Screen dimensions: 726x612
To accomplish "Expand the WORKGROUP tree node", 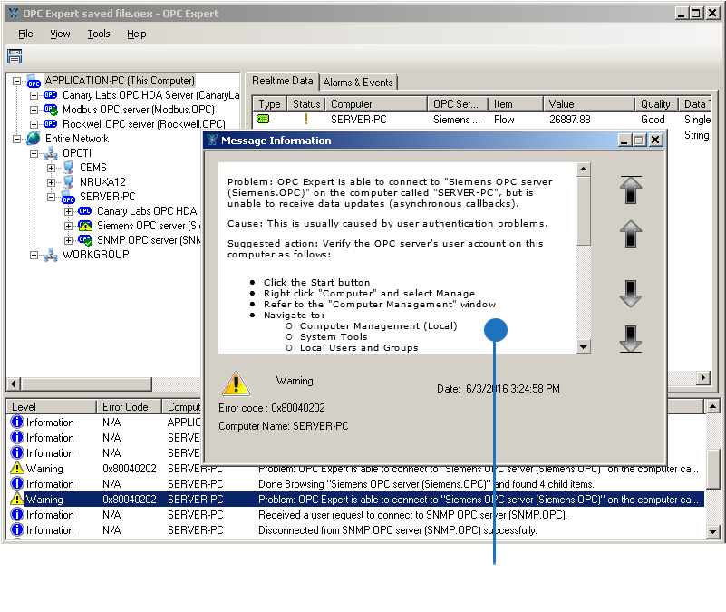I will pos(34,255).
